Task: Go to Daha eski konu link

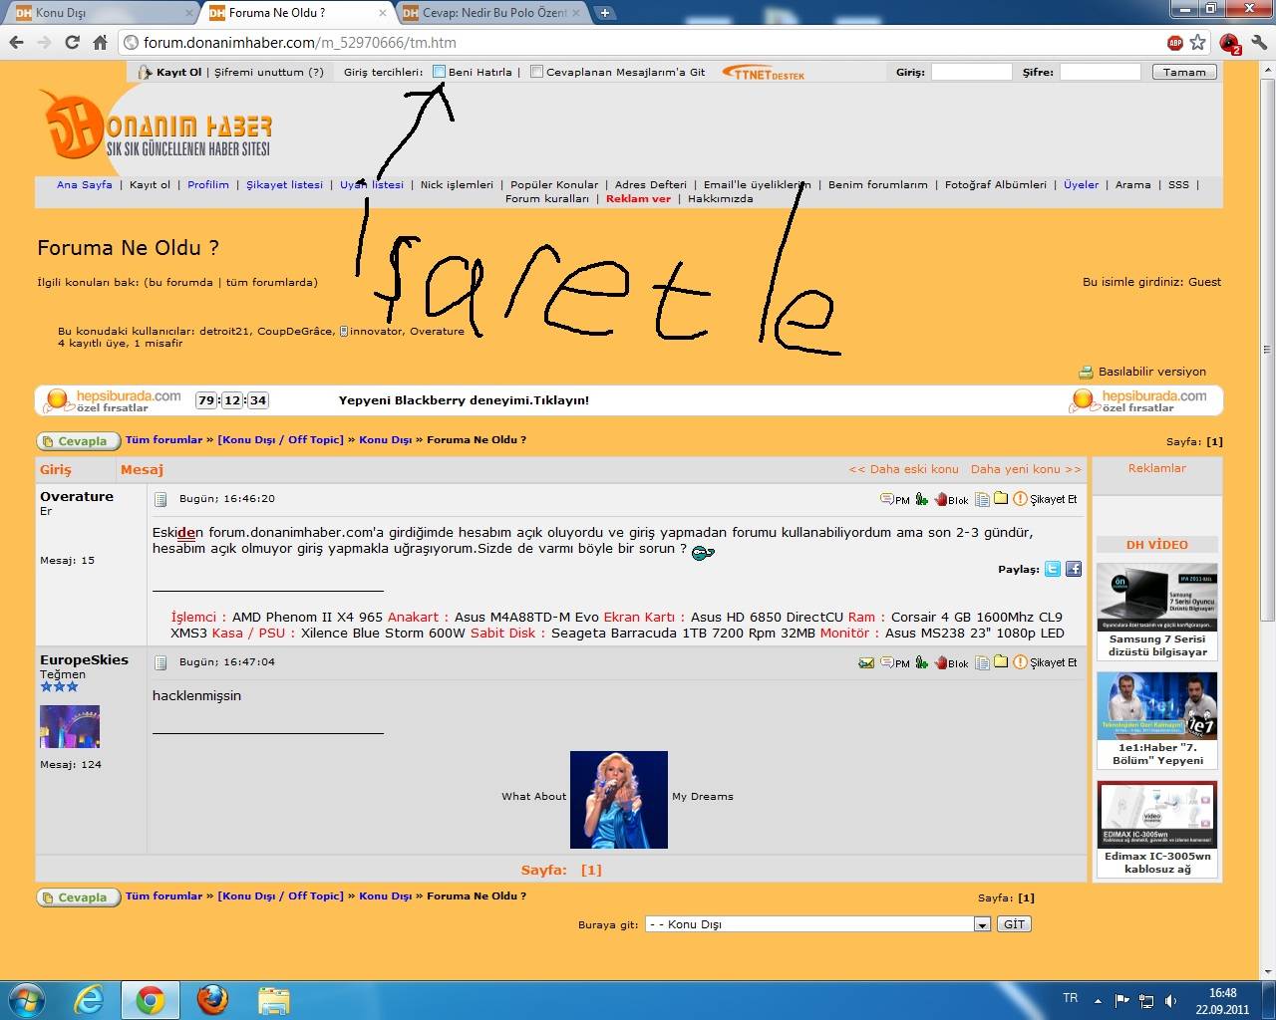Action: point(903,469)
